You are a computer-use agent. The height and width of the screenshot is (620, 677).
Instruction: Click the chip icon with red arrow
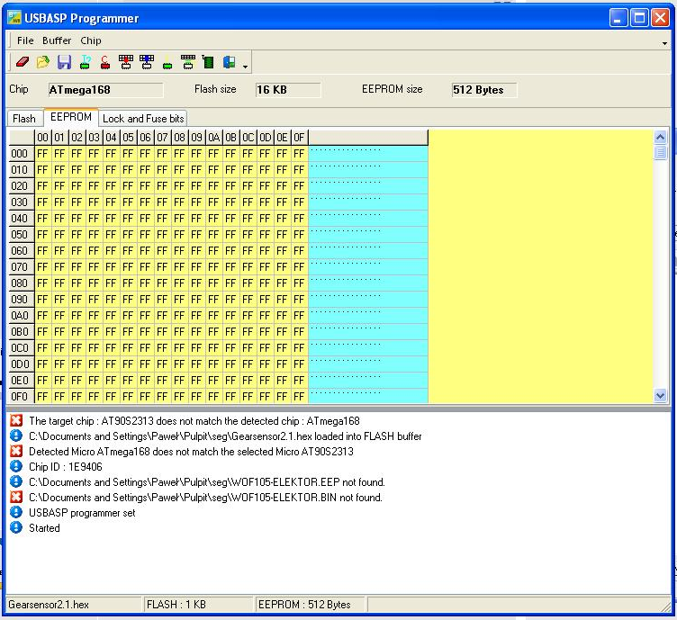tap(126, 63)
